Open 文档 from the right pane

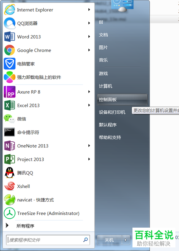[103, 35]
